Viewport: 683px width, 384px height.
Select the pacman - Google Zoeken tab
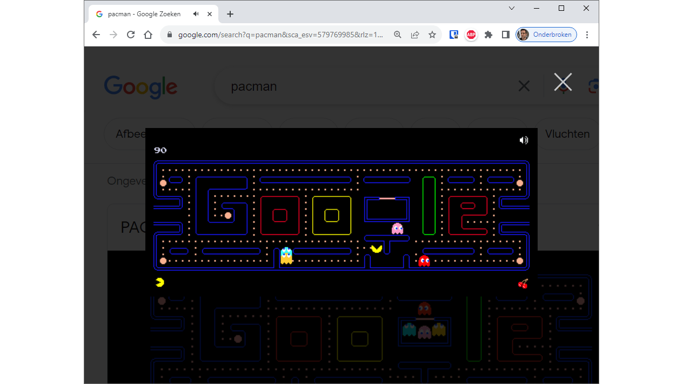click(153, 14)
